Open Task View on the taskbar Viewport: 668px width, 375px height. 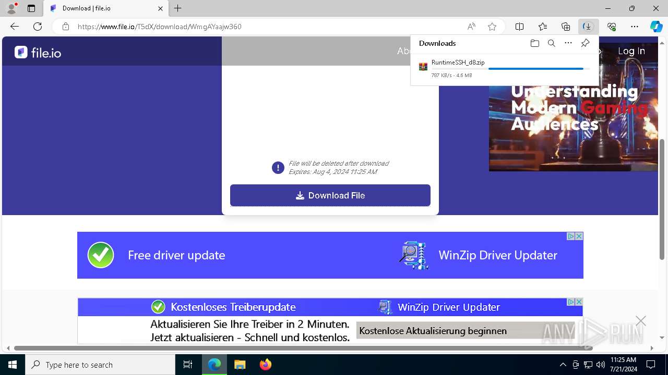pyautogui.click(x=188, y=365)
